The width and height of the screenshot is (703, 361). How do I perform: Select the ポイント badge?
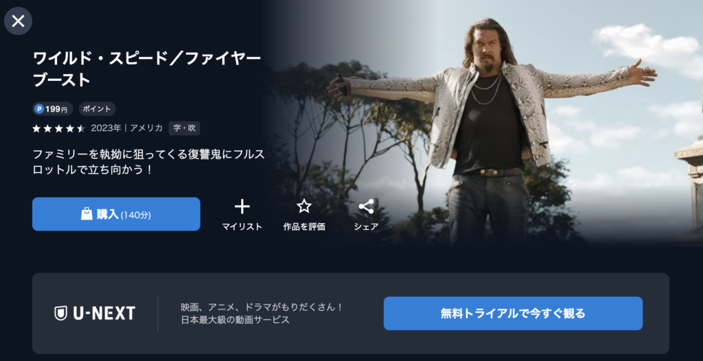click(x=97, y=109)
